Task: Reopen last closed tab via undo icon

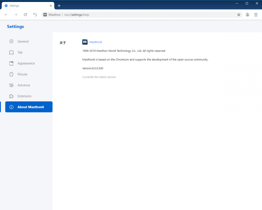Action: [x=35, y=15]
